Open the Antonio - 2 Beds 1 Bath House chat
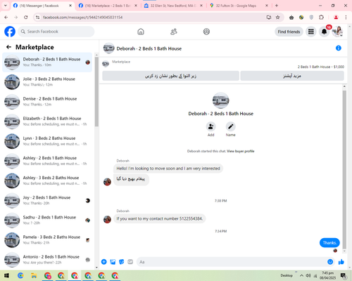The image size is (352, 281). [x=47, y=259]
